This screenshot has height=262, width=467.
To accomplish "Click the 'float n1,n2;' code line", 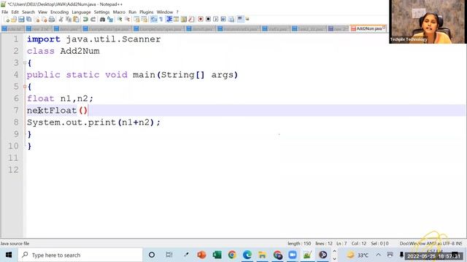I will 60,99.
